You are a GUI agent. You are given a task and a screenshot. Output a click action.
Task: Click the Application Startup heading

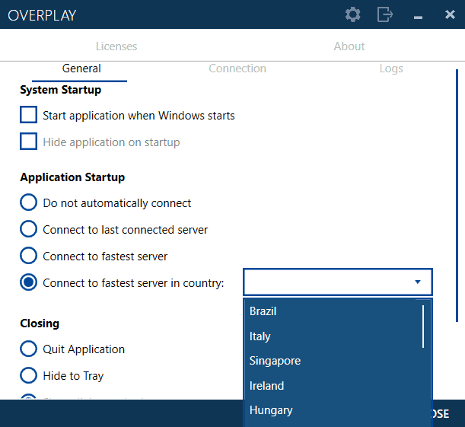[x=72, y=177]
